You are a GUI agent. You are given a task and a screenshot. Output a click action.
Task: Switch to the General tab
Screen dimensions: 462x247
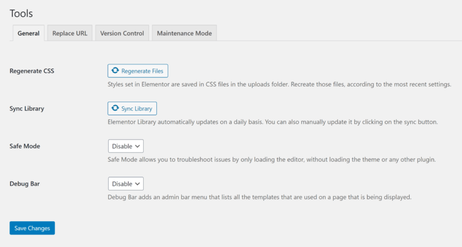(x=28, y=34)
